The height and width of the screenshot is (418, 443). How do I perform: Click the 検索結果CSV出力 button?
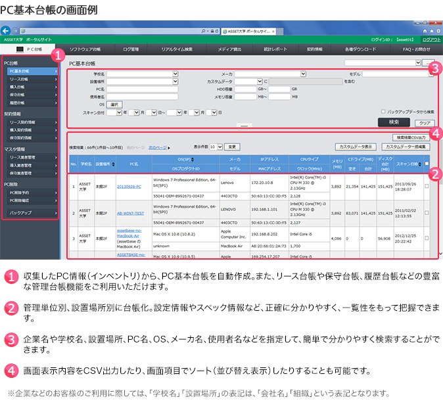(411, 137)
